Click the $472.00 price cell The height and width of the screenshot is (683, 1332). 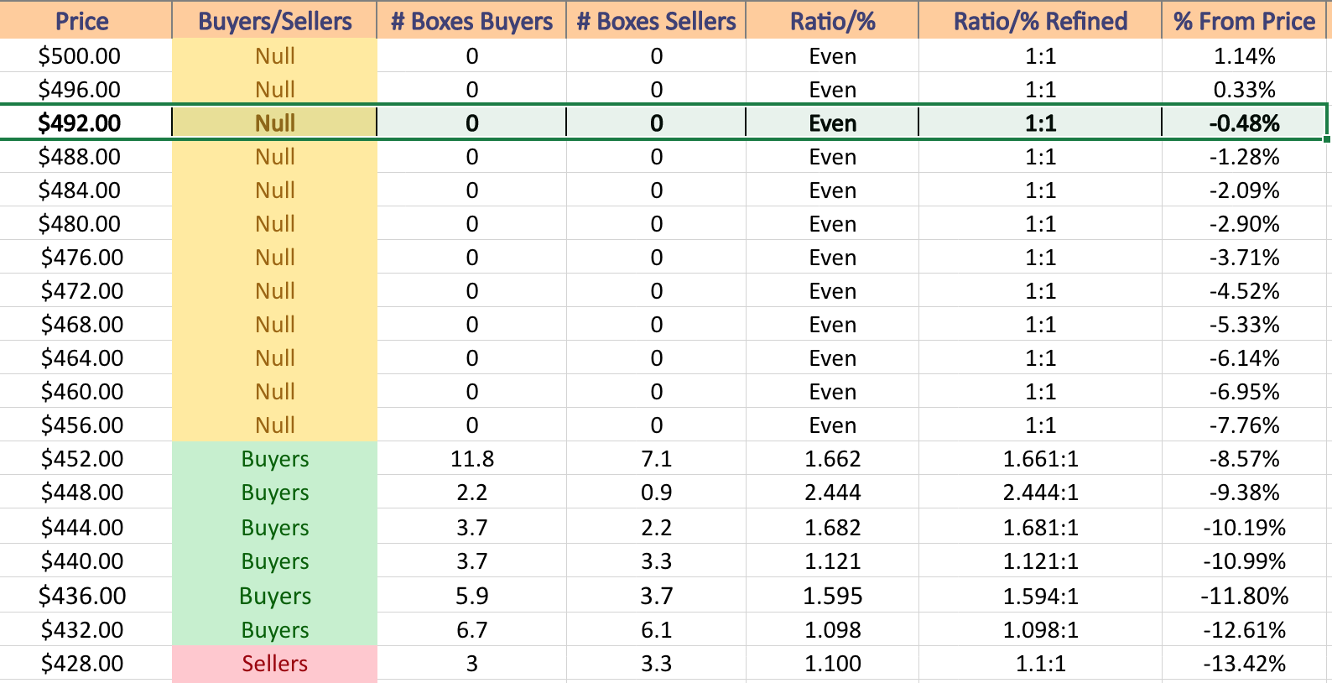86,290
